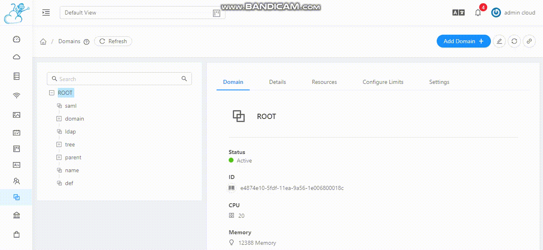Switch to the Settings tab

pyautogui.click(x=439, y=82)
